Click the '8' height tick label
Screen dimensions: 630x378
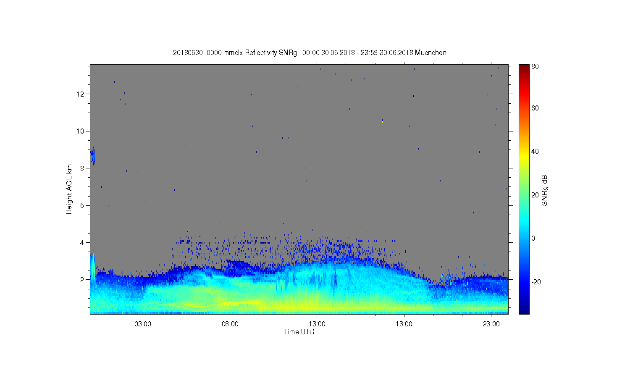83,168
